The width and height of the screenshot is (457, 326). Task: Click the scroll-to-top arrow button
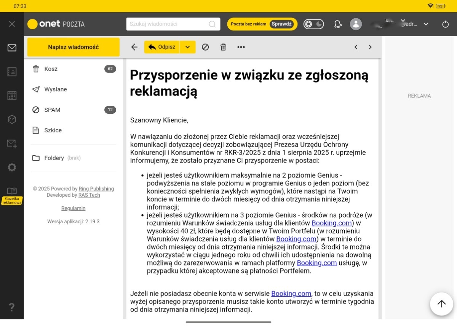pyautogui.click(x=441, y=304)
